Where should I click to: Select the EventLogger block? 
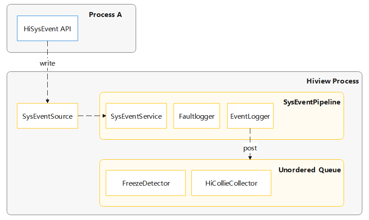coord(250,116)
